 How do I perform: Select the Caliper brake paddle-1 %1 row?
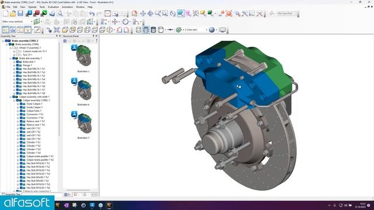[x=40, y=156]
